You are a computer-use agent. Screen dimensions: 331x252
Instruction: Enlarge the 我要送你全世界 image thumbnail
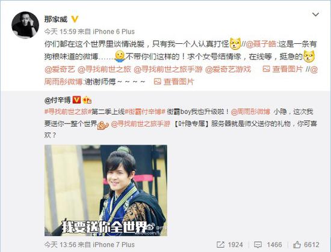pos(106,190)
